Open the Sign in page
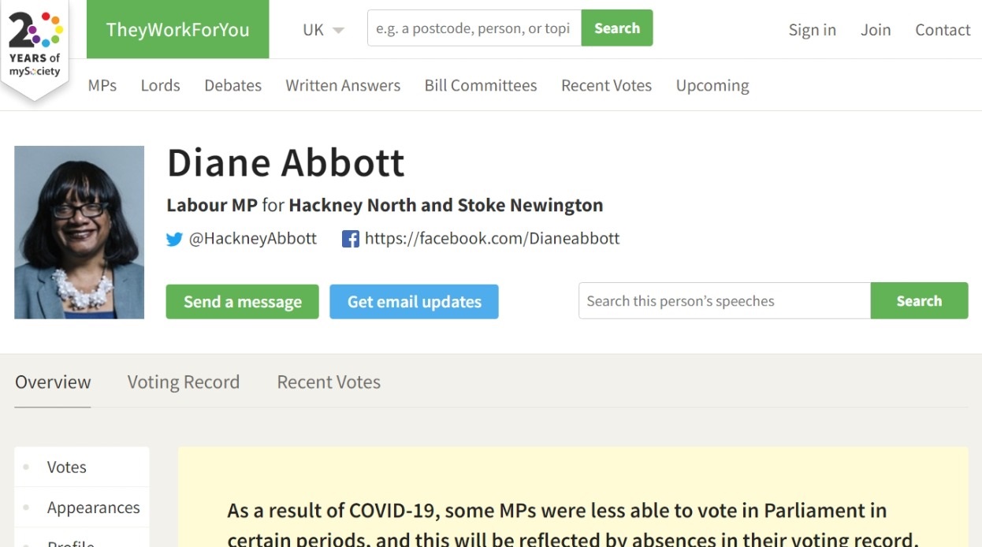The width and height of the screenshot is (982, 547). pos(812,30)
